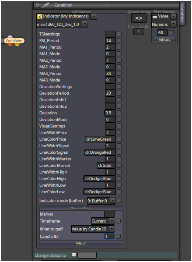Toggle the checkbox beside Indicator mode buffer
The image size is (192, 262).
119,200
